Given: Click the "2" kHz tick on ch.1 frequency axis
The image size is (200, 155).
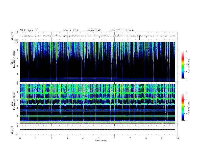Looking at the screenshot, I should pos(17,74).
